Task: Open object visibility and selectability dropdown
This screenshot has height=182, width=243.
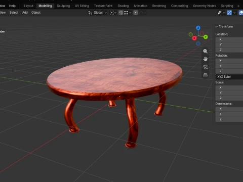Action: pyautogui.click(x=221, y=13)
